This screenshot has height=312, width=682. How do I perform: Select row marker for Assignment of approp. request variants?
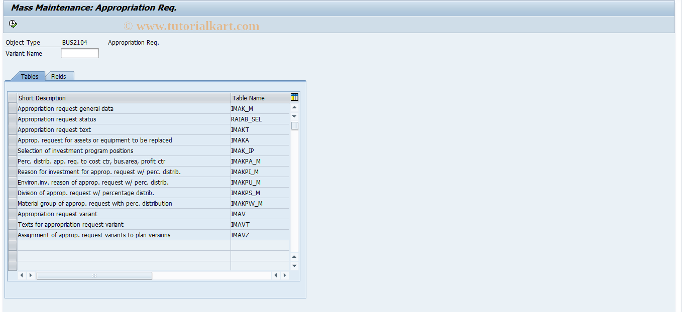13,235
